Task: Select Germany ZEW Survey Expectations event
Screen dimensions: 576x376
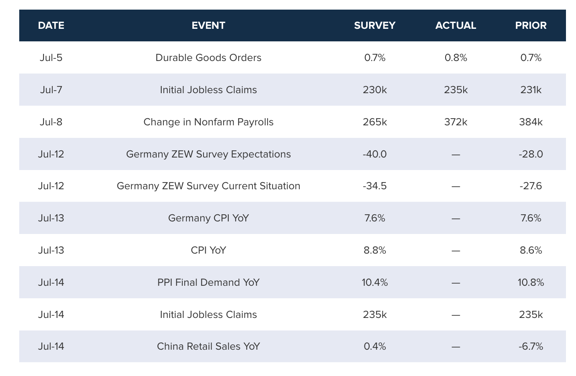Action: [x=208, y=154]
